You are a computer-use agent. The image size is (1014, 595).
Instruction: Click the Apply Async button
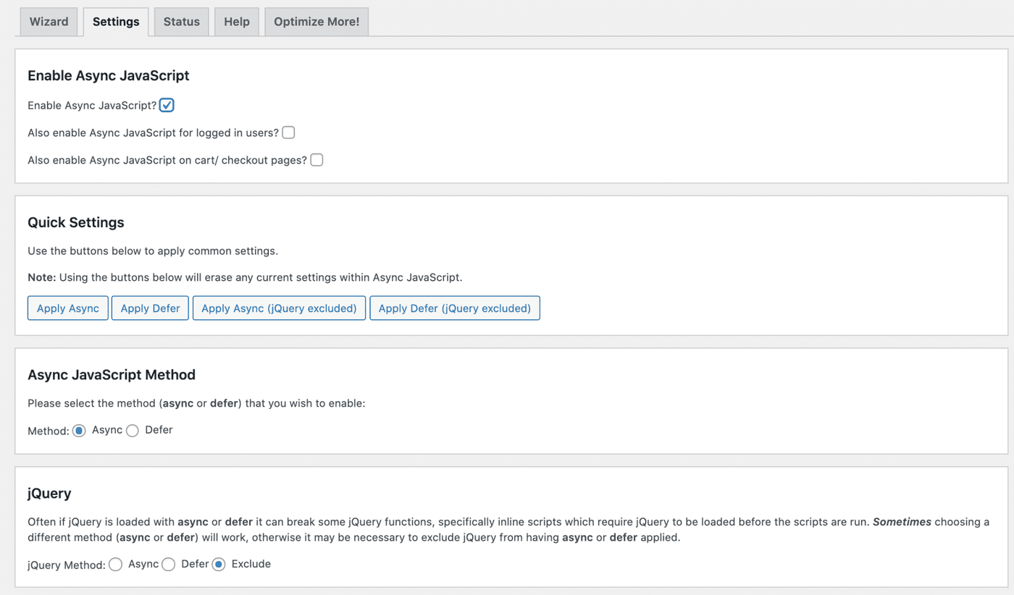(x=68, y=308)
